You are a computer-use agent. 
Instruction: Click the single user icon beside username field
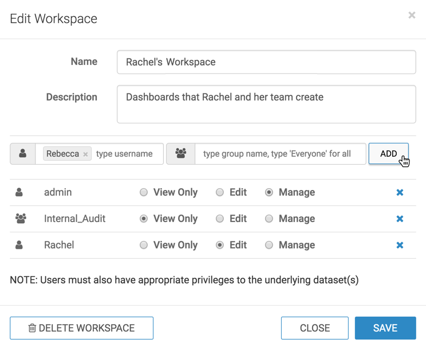point(23,154)
